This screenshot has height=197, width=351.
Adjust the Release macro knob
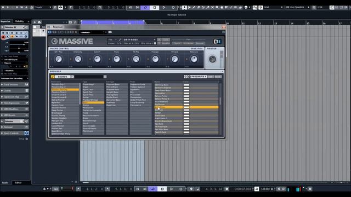pos(194,59)
